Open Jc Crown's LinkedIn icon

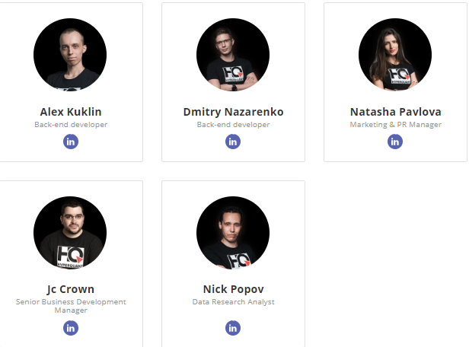coord(71,328)
